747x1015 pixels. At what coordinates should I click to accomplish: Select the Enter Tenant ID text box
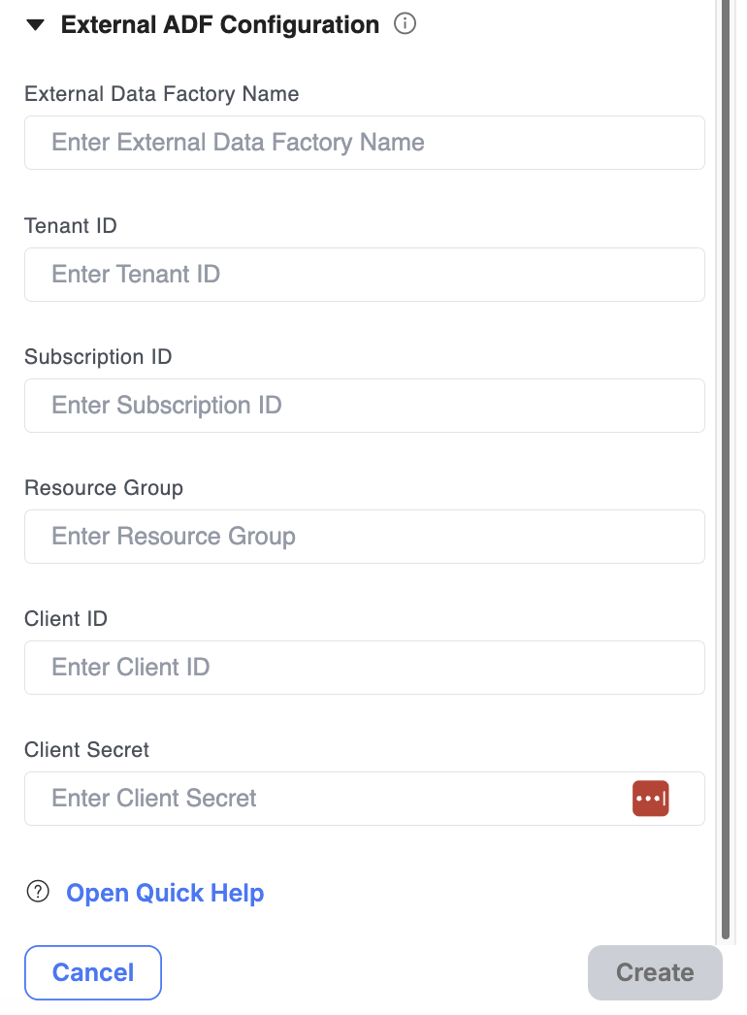click(x=365, y=275)
